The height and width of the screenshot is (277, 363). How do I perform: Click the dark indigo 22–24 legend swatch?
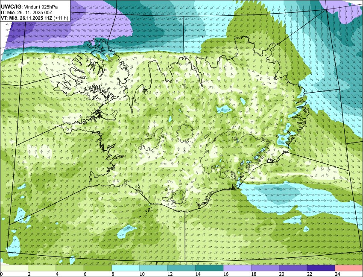point(321,268)
